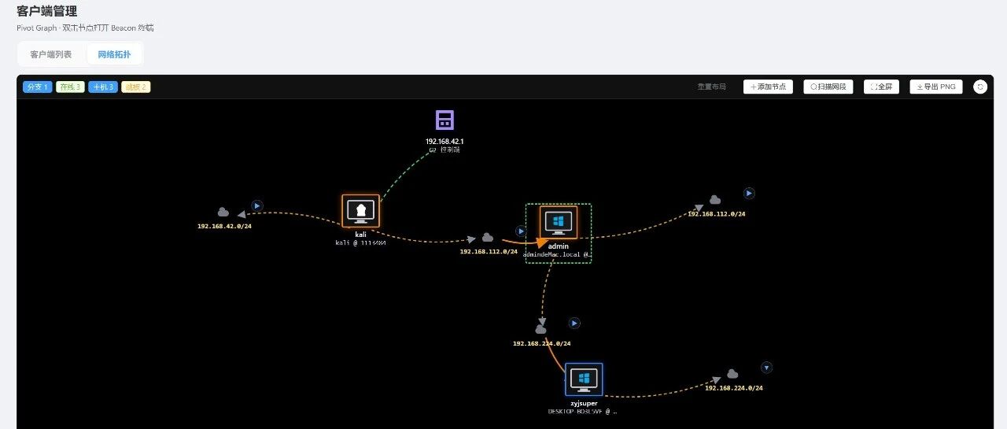The height and width of the screenshot is (429, 1007).
Task: Click the 192.168.224.0/24 label text
Action: [x=734, y=388]
